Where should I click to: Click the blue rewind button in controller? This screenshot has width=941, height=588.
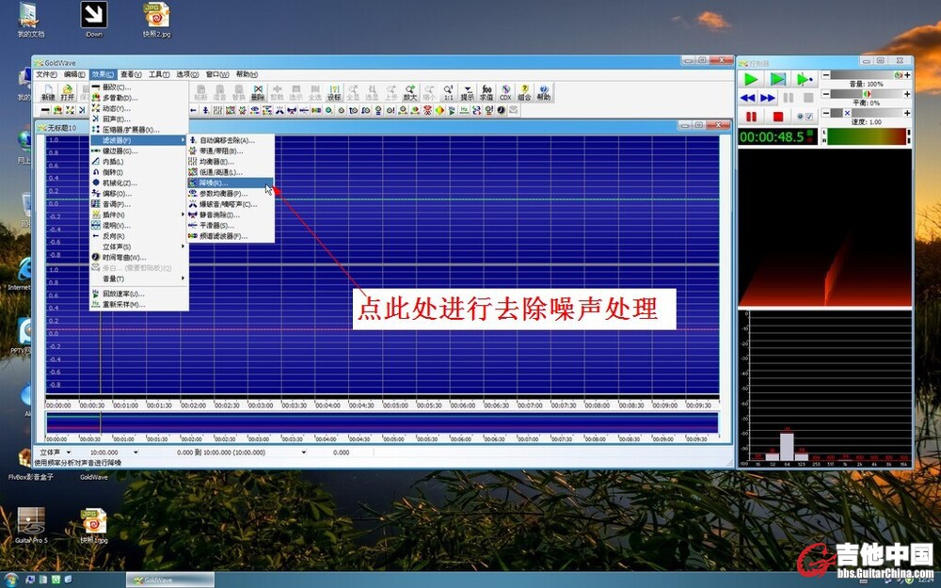tap(748, 97)
